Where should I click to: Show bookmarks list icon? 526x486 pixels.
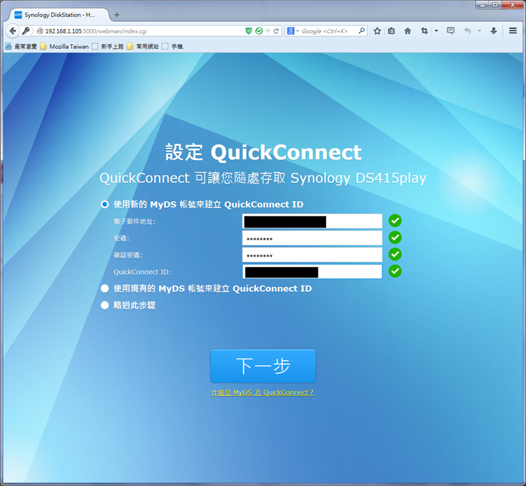tap(391, 31)
